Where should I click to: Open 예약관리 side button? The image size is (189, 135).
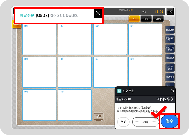pyautogui.click(x=170, y=77)
